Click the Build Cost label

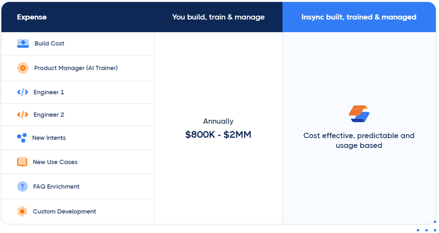tap(49, 43)
